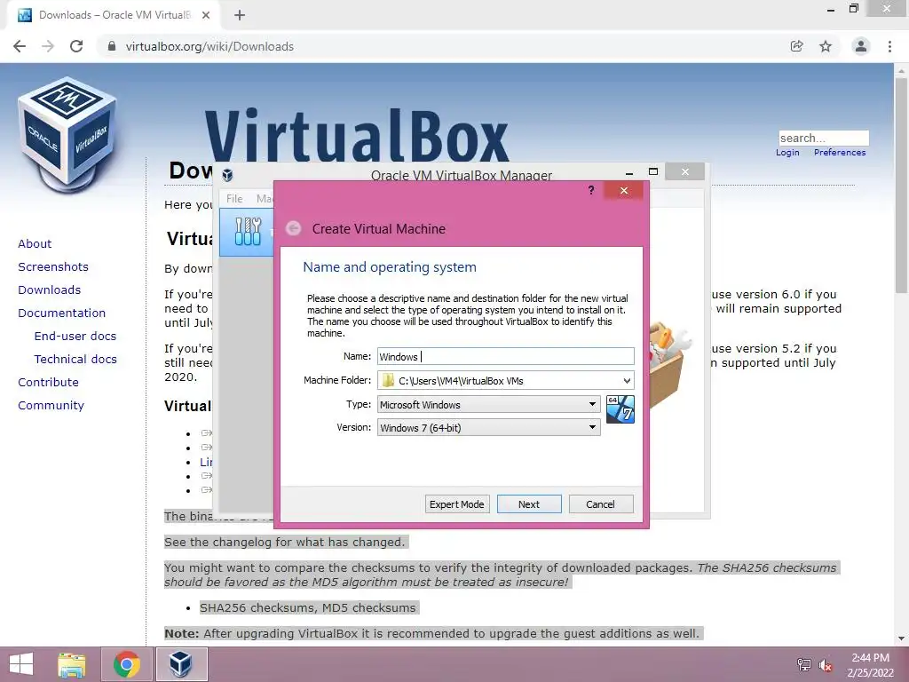Click the "SHA256 checksums, MD5 checksums" text
The image size is (909, 682).
coord(308,607)
